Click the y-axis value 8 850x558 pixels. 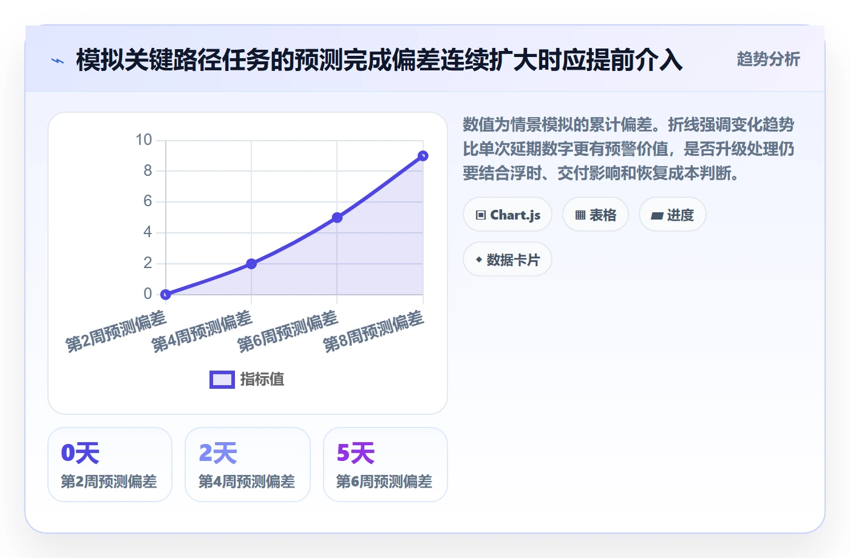click(x=148, y=171)
